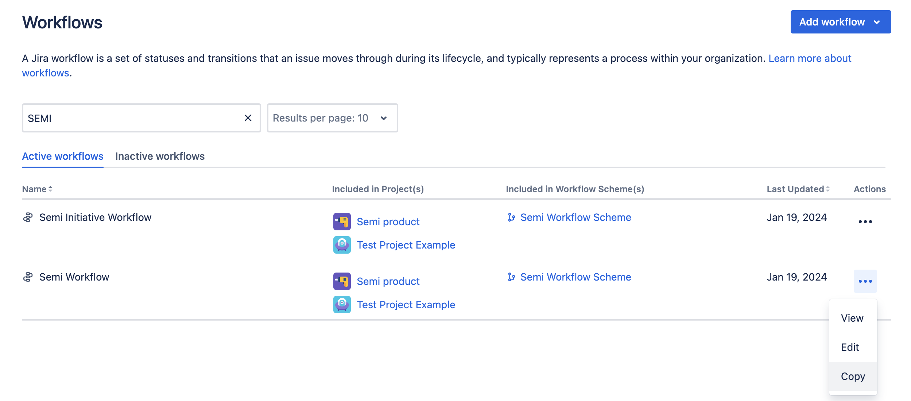Clear the SEMI search text
Screen dimensions: 911x401
(x=248, y=118)
